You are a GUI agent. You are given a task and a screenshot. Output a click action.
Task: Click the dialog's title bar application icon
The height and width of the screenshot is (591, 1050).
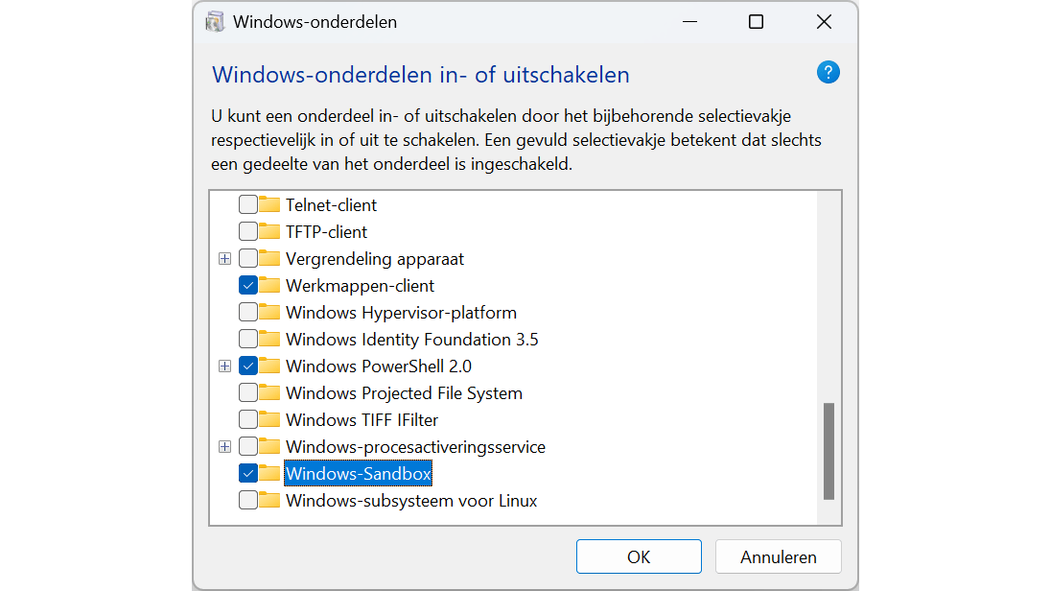coord(213,21)
